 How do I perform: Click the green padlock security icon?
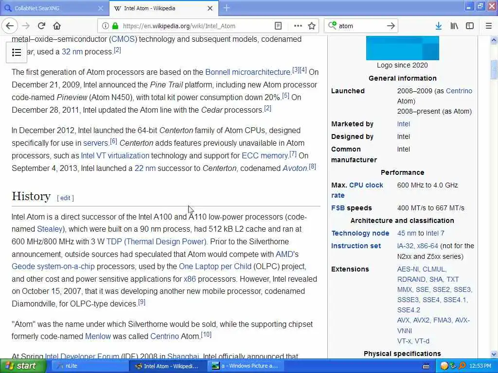[x=115, y=26]
